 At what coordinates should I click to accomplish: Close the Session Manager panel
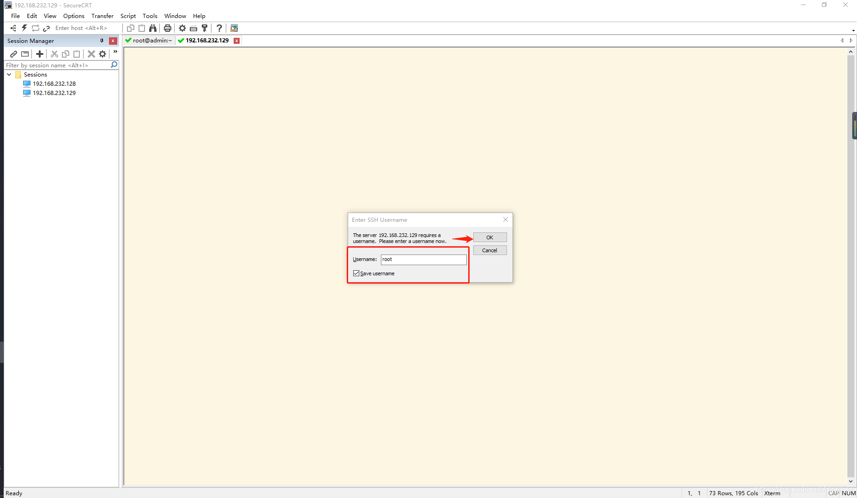pos(113,41)
